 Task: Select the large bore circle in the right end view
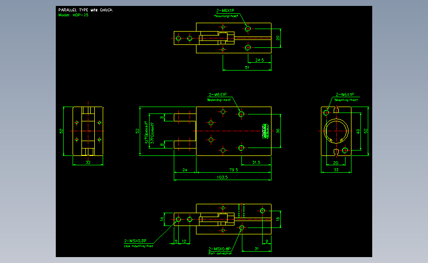(336, 131)
